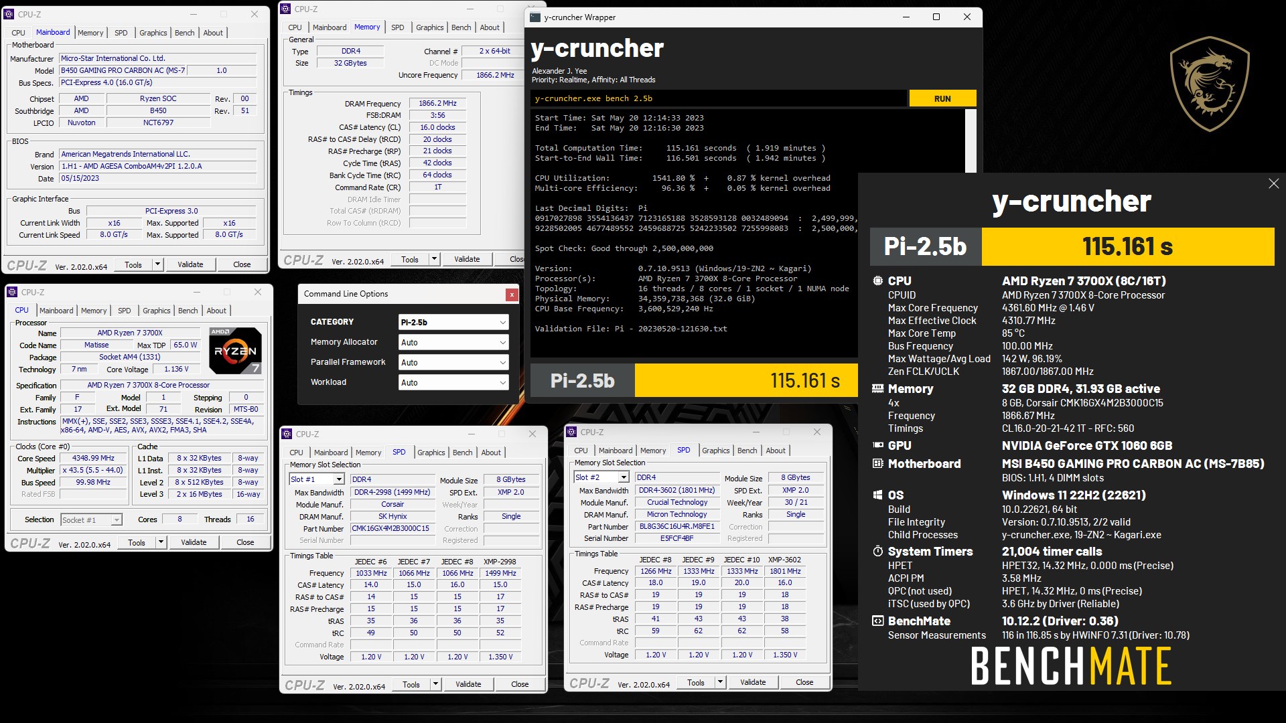Click the Memory module icon in BenchMate panel
1286x723 pixels.
tap(877, 388)
